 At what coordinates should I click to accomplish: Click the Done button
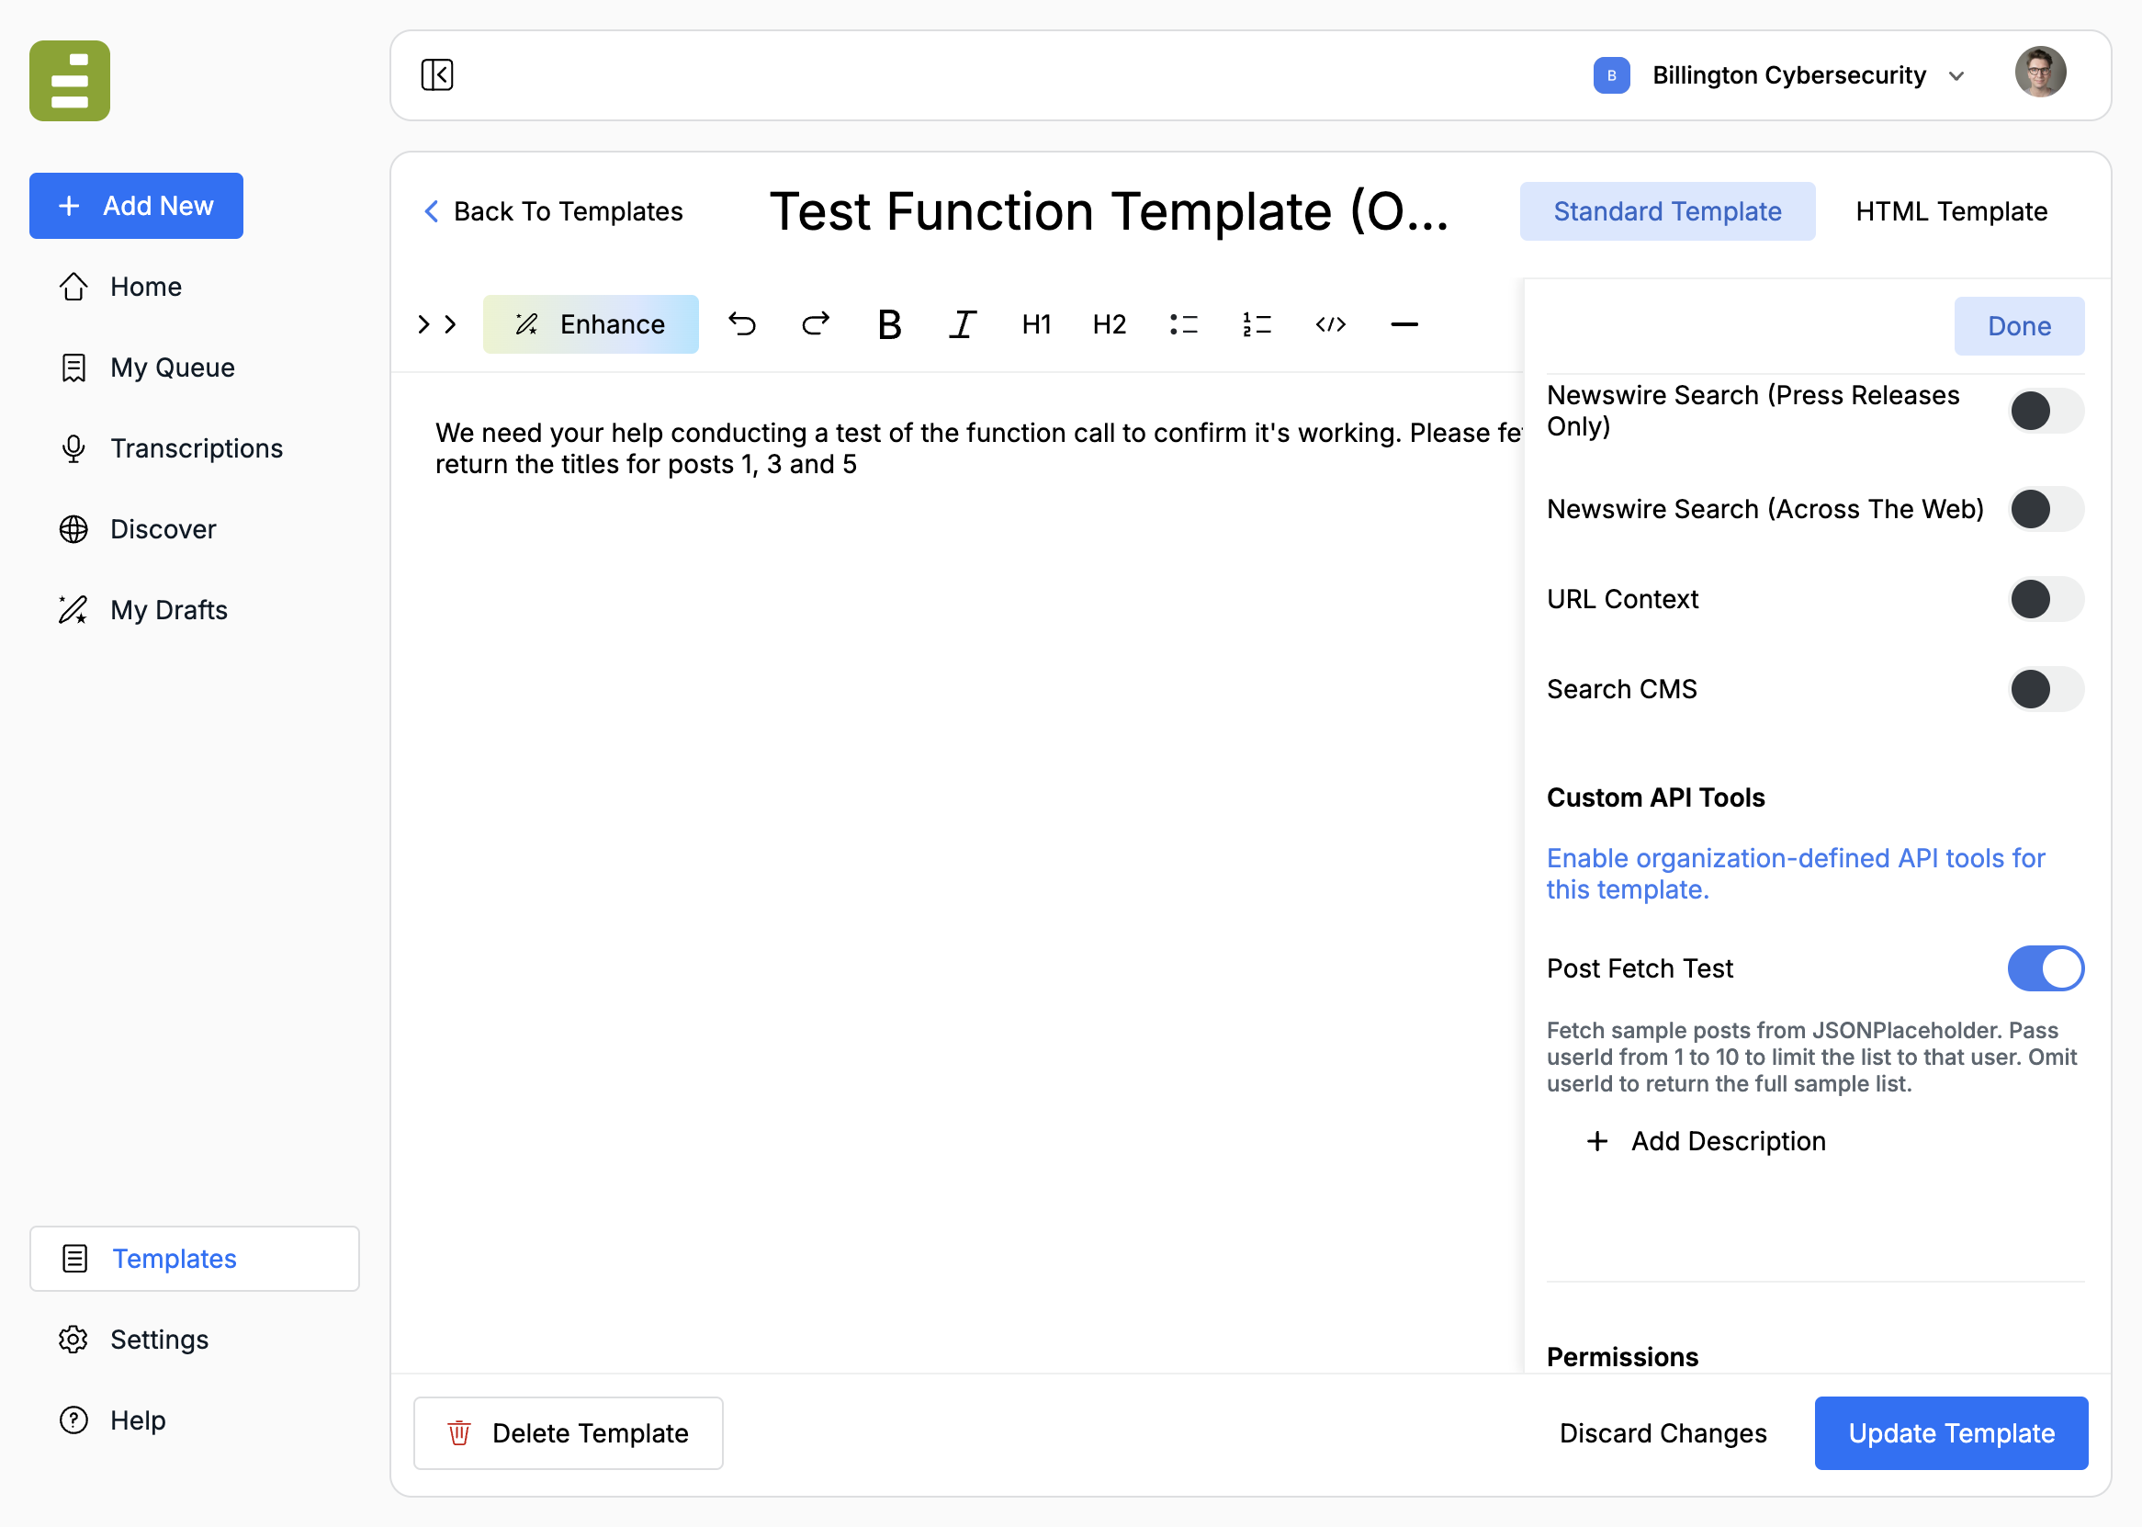point(2019,326)
